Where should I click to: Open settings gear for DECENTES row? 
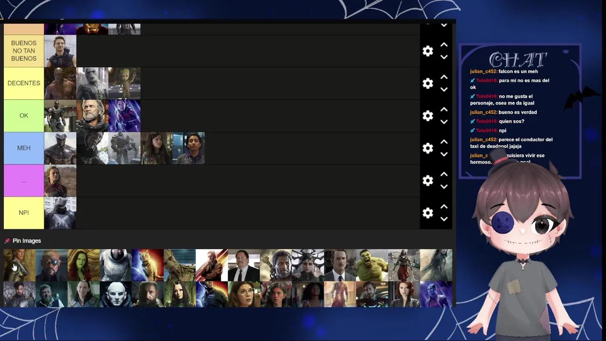428,83
